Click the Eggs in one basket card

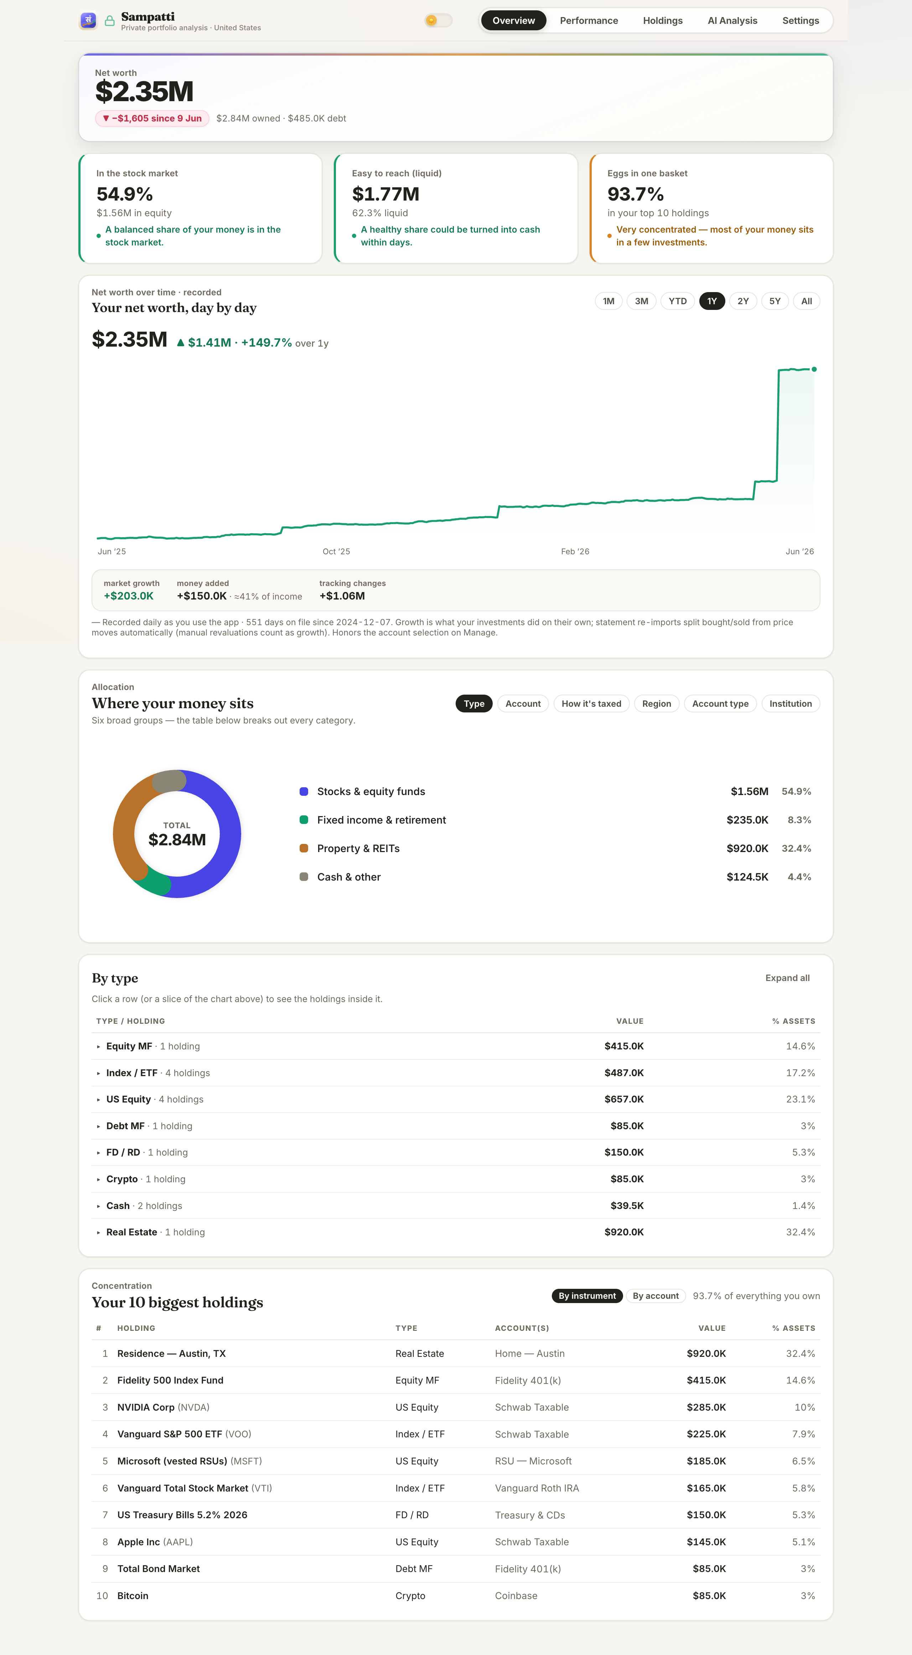coord(711,208)
